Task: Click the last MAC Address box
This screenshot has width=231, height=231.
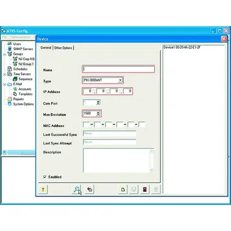Action: [142, 124]
